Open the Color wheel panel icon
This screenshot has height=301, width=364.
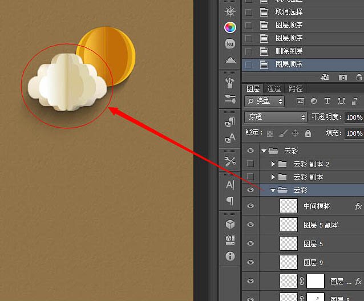click(230, 27)
